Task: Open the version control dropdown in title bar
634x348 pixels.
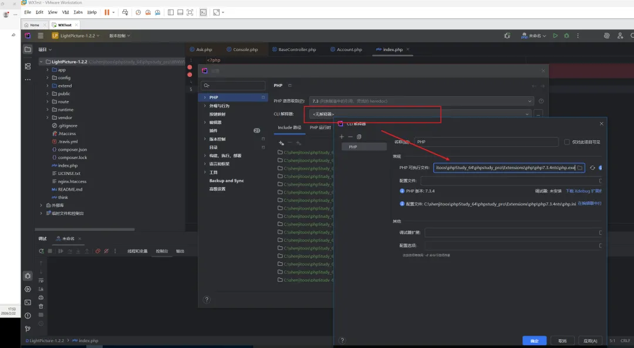Action: point(120,36)
